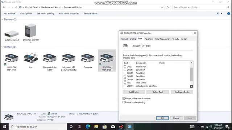Select Microsoft XPS Document Writer printer
The height and width of the screenshot is (130, 232).
pyautogui.click(x=69, y=58)
